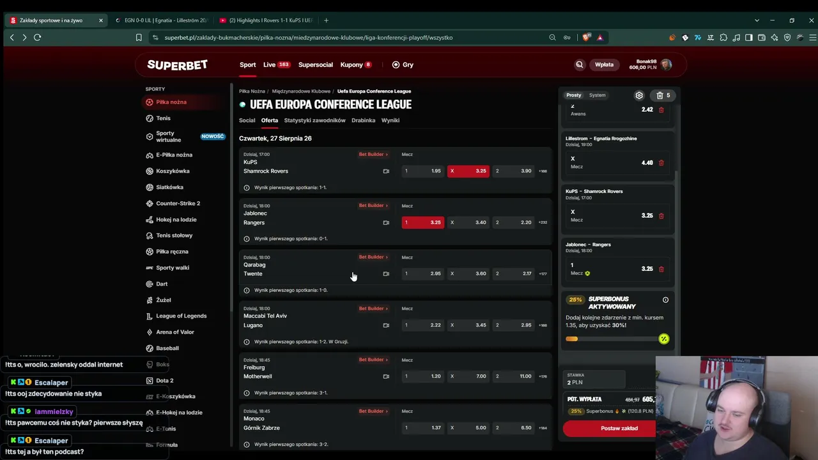Click the Superbet search magnifier icon
The height and width of the screenshot is (460, 818).
[580, 65]
